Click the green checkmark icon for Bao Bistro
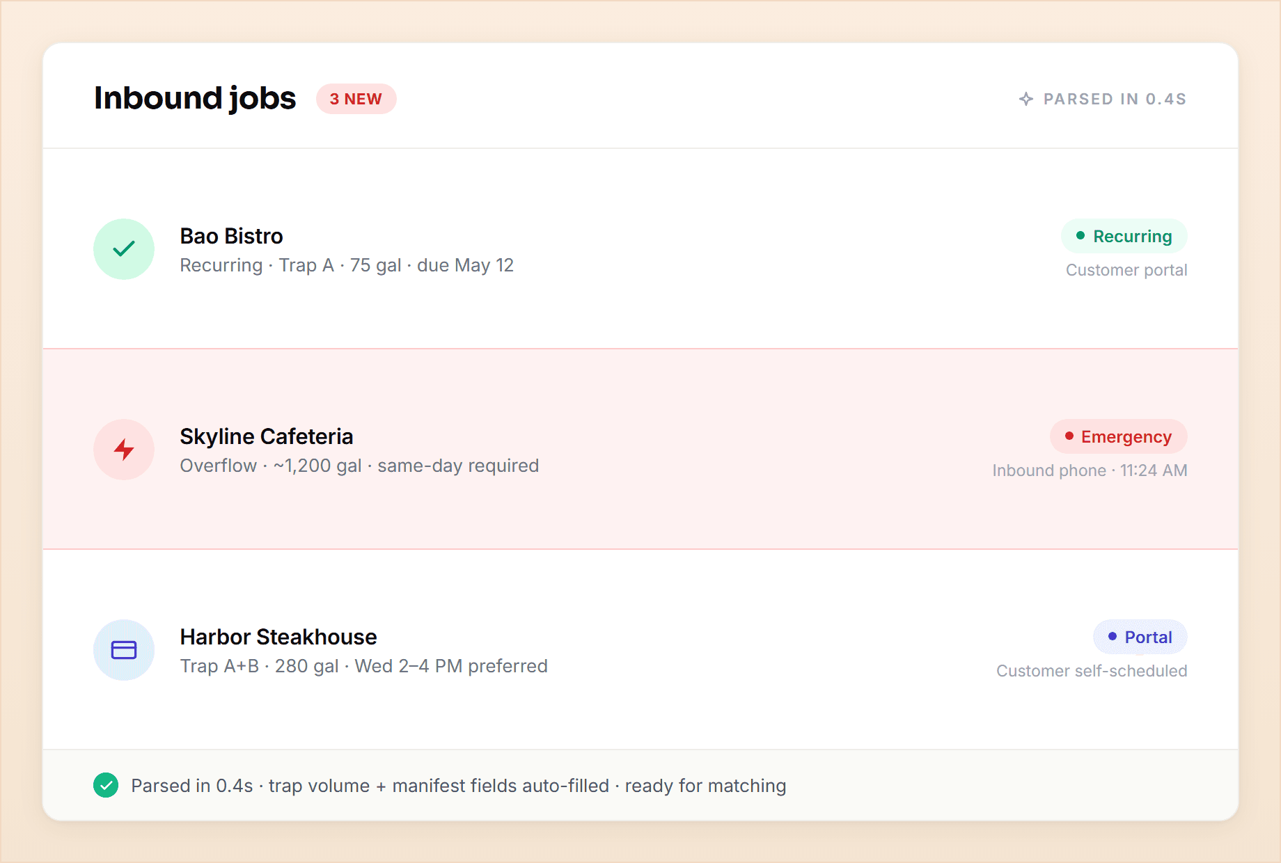This screenshot has height=863, width=1281. point(124,249)
